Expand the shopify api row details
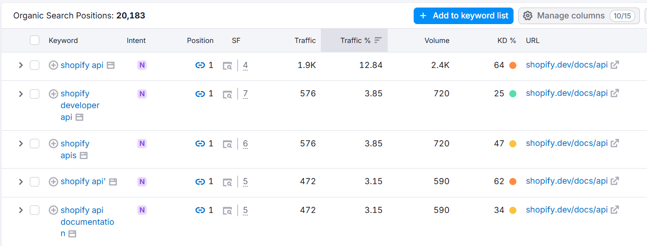This screenshot has width=647, height=246. point(20,65)
